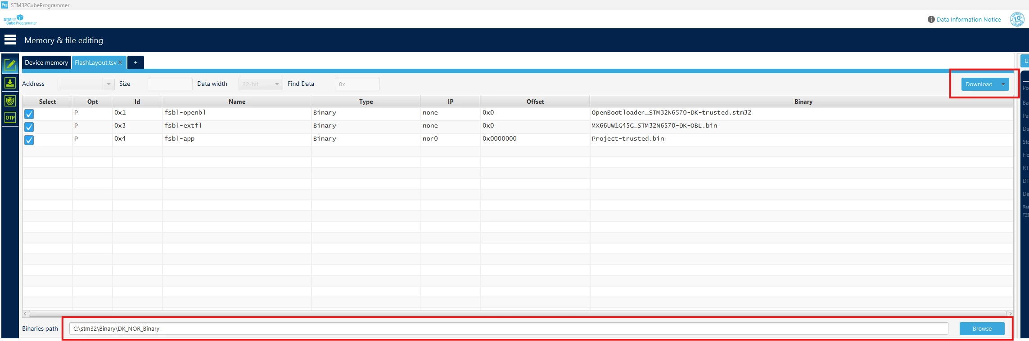Screen dimensions: 1029x341
Task: Click the 0x4 Id cell
Action: pyautogui.click(x=137, y=139)
